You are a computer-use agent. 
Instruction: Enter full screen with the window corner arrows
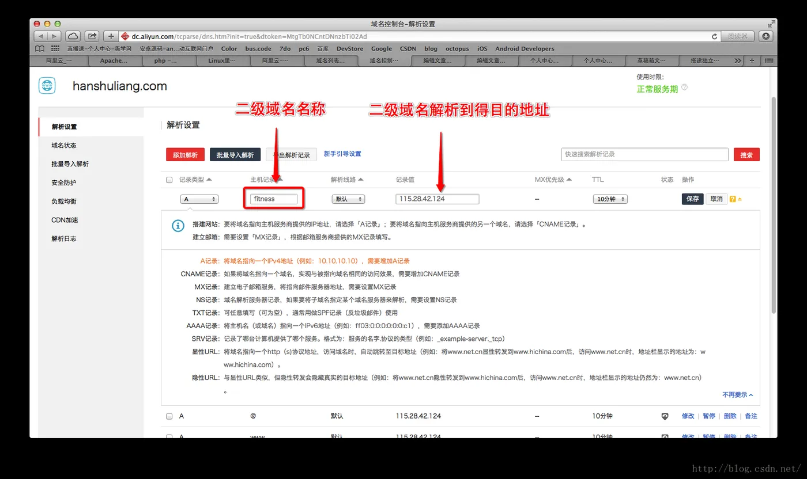point(771,24)
